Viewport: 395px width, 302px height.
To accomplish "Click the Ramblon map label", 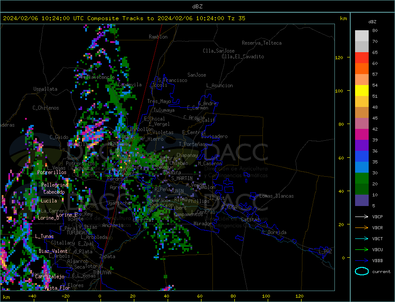I will (x=158, y=37).
